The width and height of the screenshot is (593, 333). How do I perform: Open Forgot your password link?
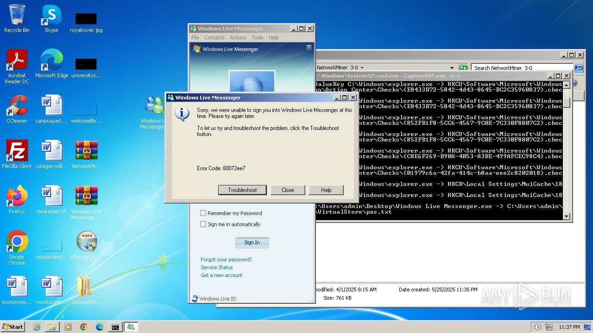click(226, 259)
